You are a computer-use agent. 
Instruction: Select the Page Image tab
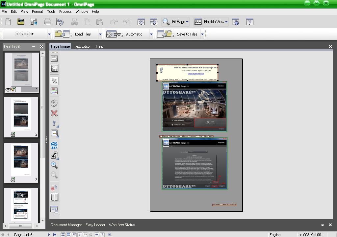[61, 46]
